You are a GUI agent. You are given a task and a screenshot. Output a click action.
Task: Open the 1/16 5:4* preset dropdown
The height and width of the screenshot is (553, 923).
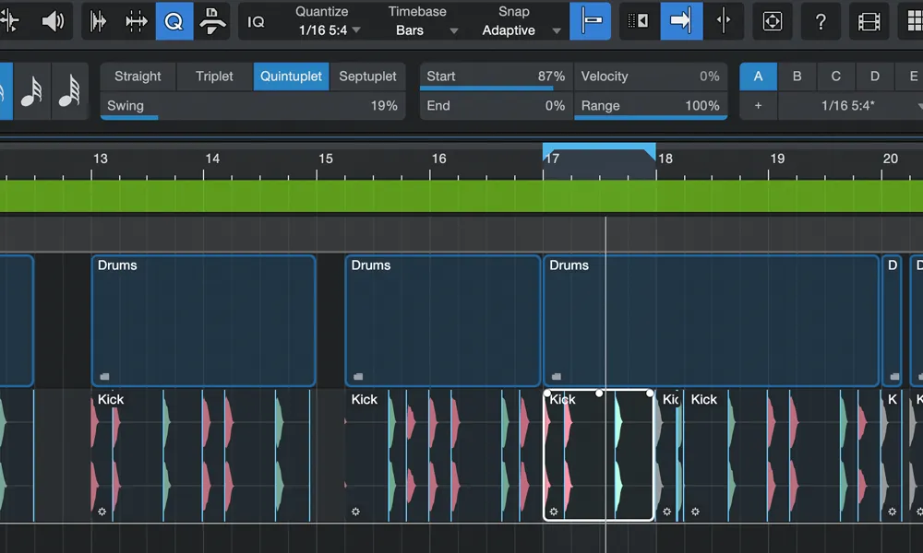851,106
